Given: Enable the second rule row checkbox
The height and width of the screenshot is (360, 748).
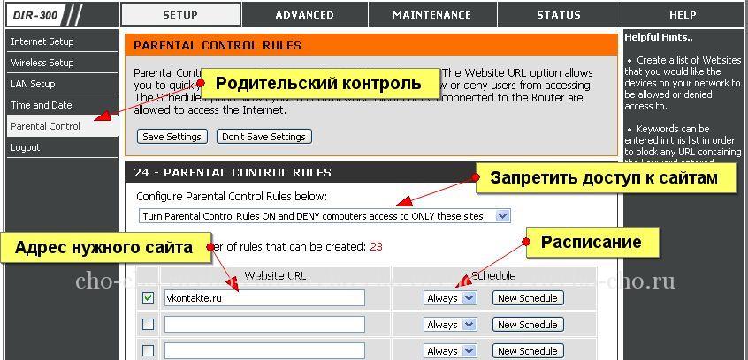Looking at the screenshot, I should [x=148, y=325].
